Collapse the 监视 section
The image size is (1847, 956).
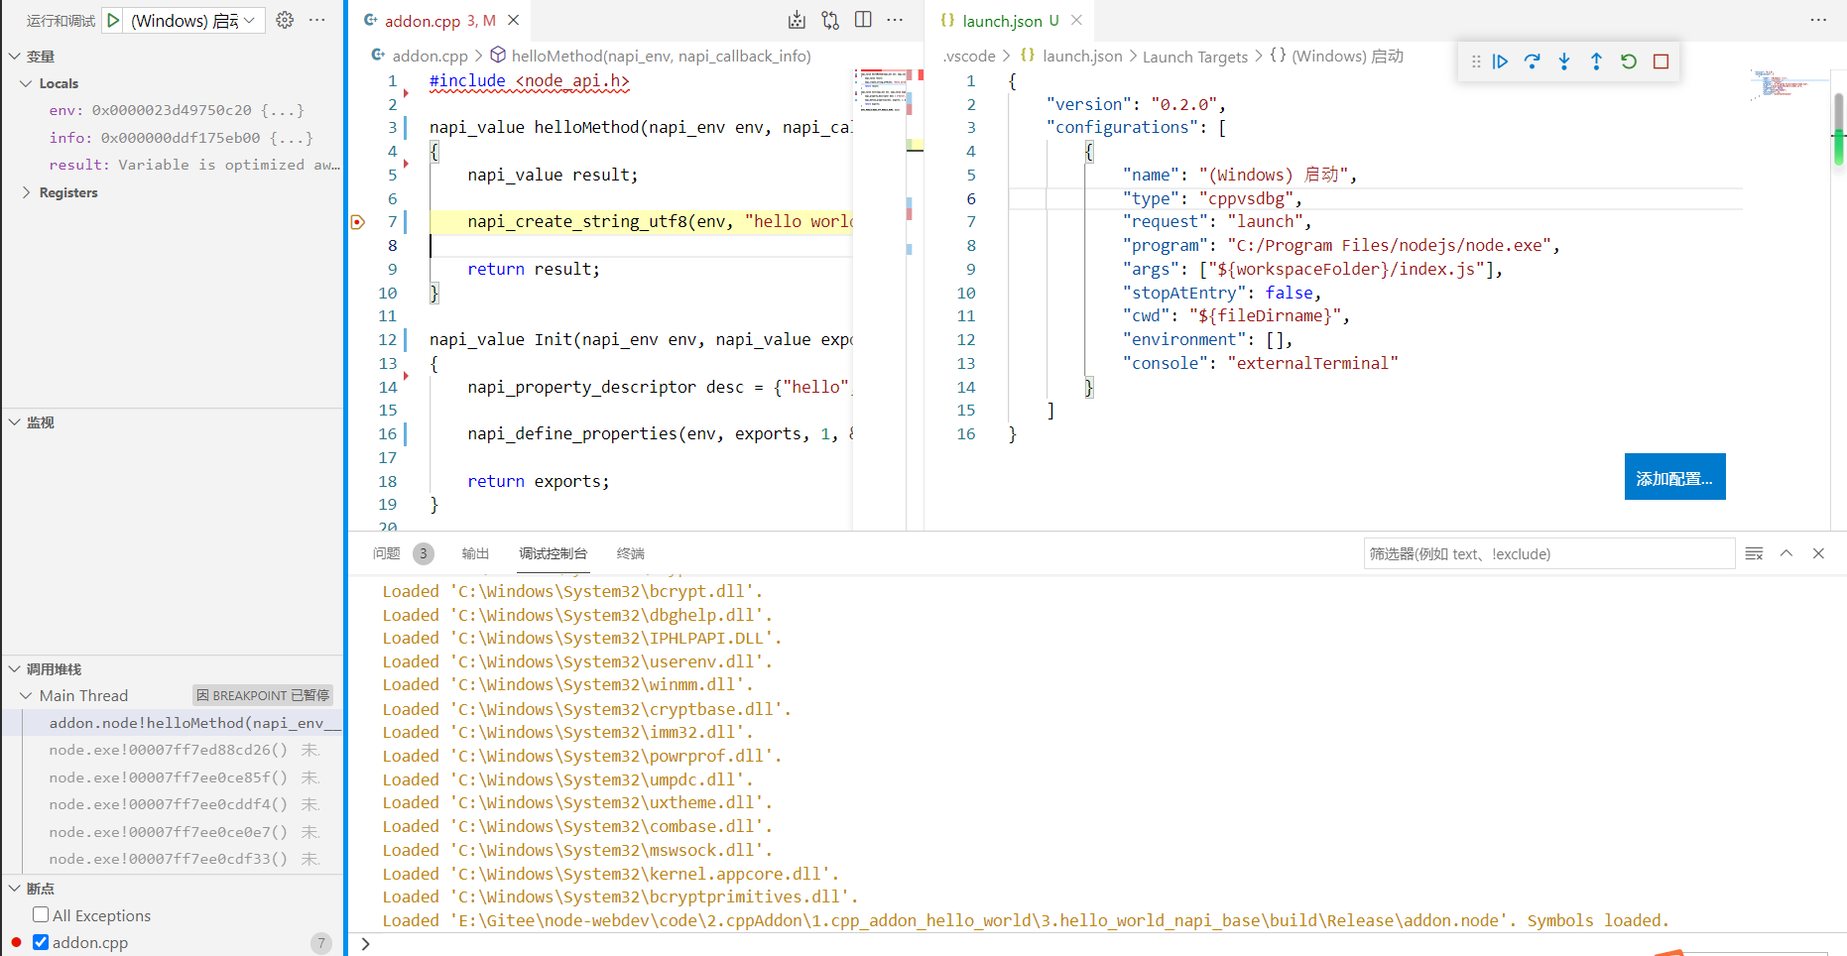[x=15, y=422]
